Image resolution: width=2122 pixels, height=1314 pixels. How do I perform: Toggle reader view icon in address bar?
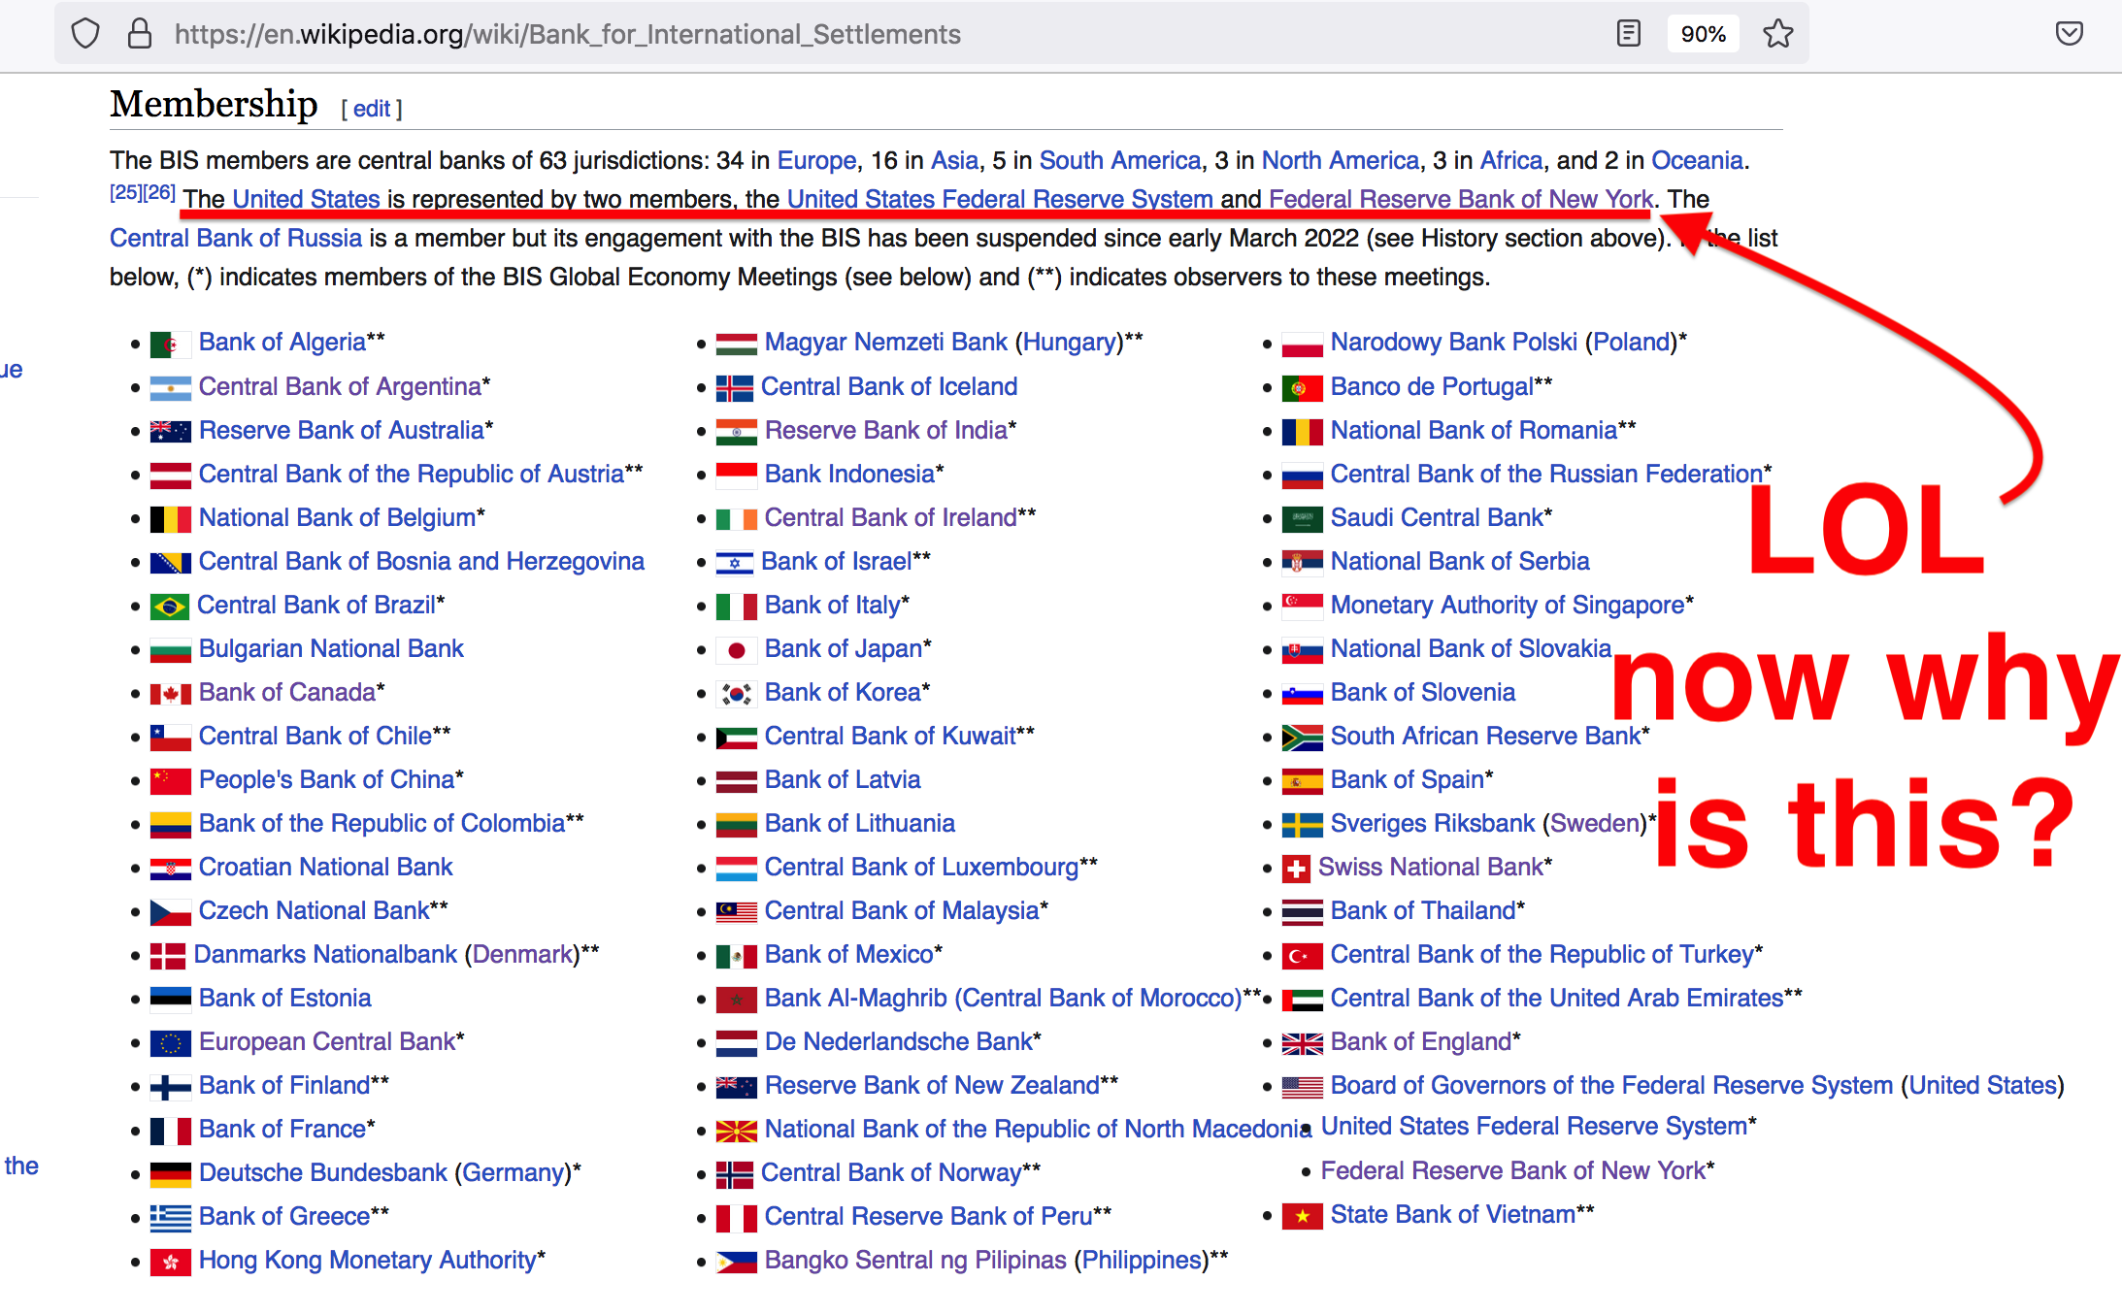(1628, 34)
